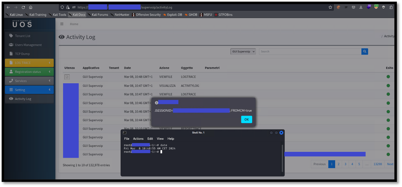Go to page 3 of the activity log

345,164
